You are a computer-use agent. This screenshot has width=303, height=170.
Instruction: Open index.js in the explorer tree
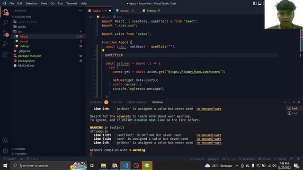[x=48, y=46]
